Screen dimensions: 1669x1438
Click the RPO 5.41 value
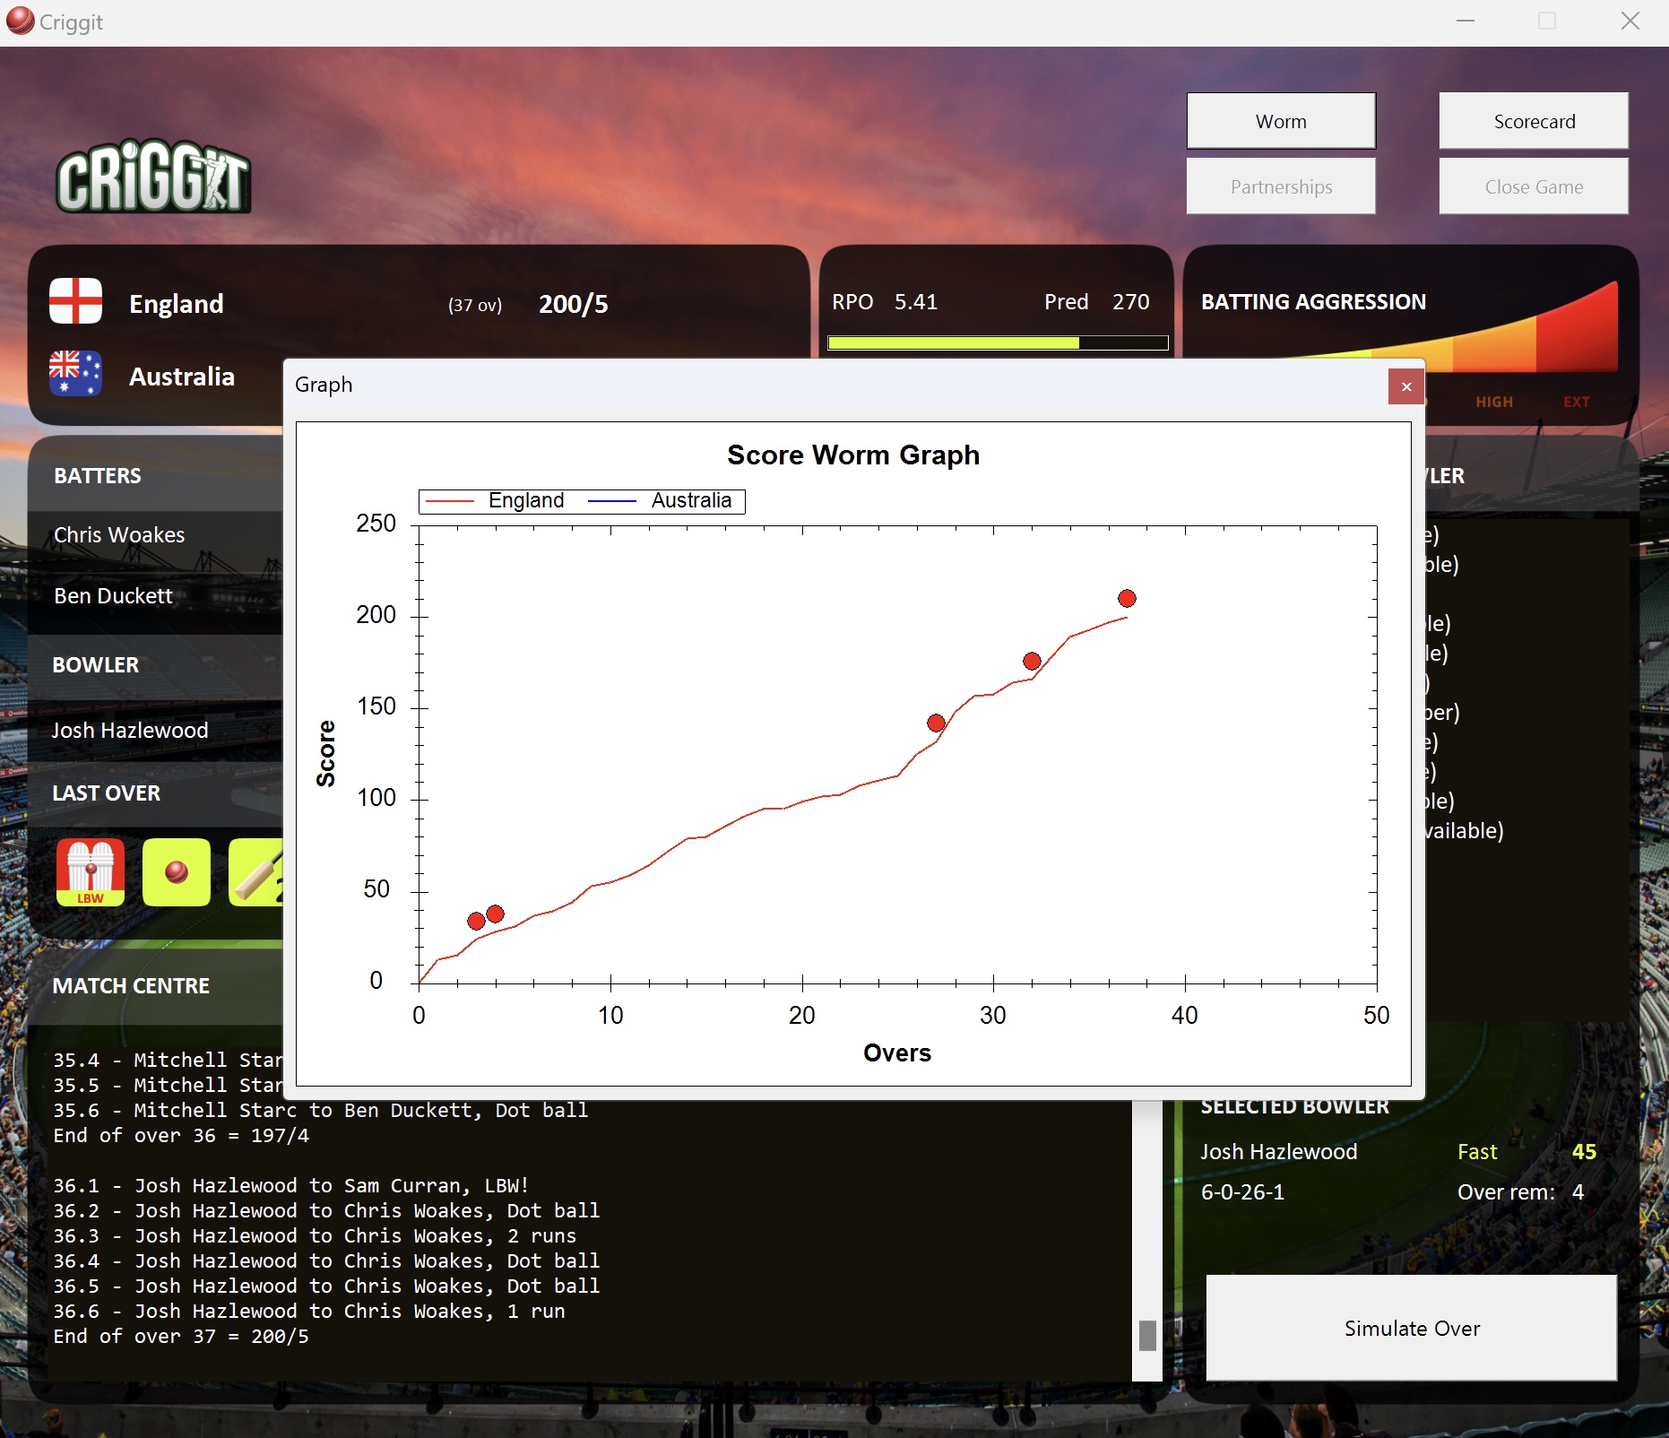[916, 302]
